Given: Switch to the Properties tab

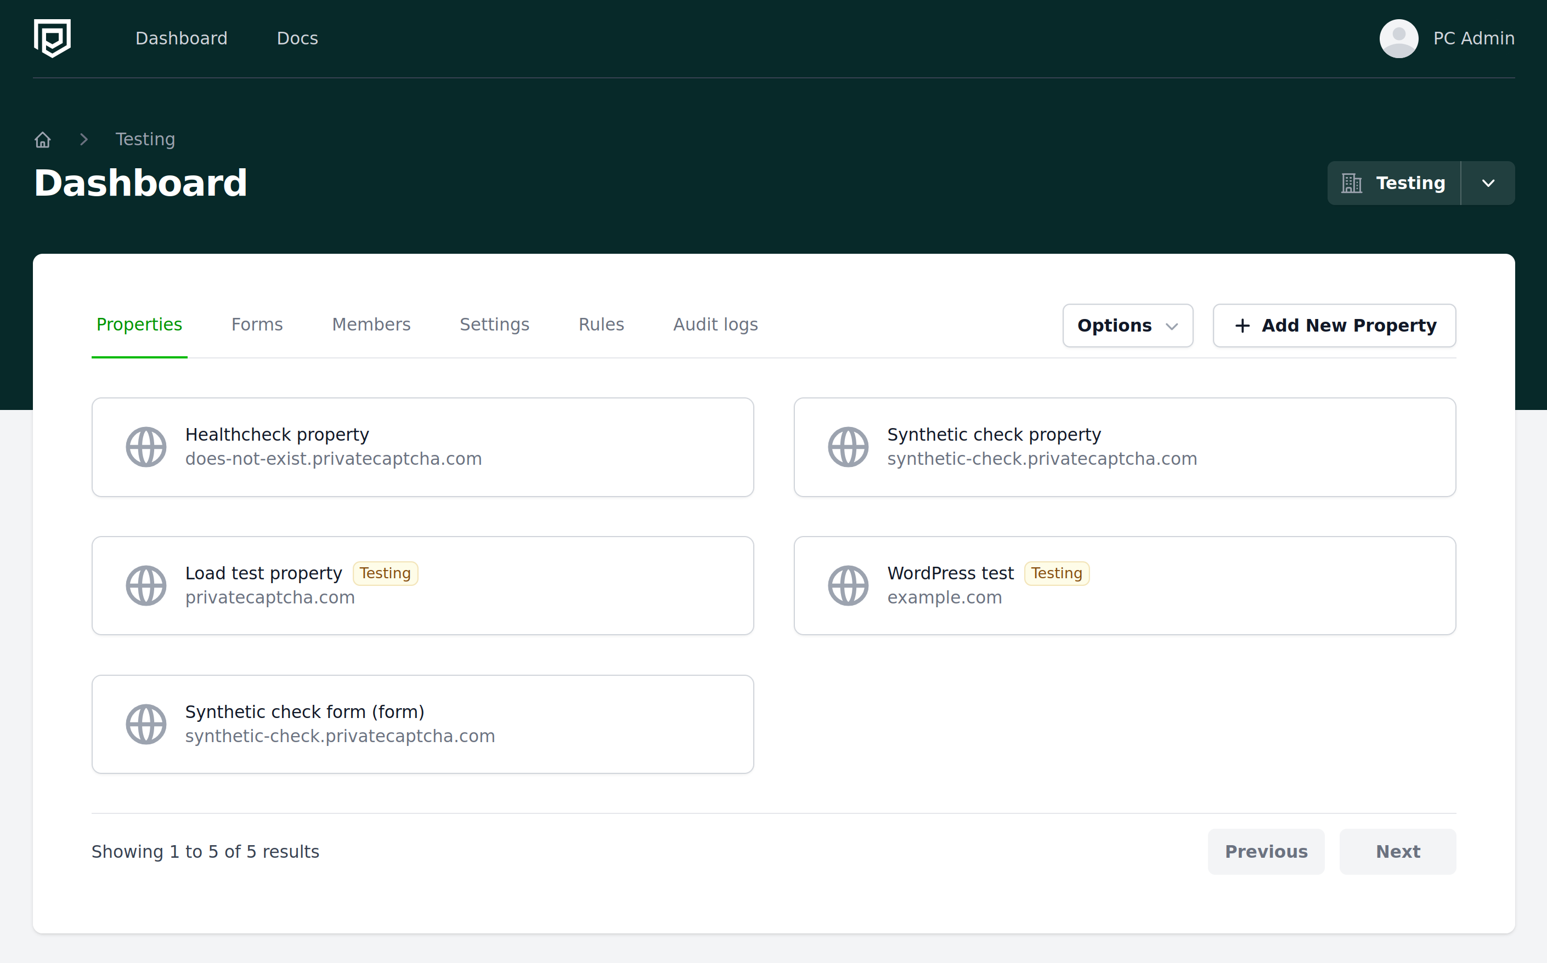Looking at the screenshot, I should pos(139,325).
